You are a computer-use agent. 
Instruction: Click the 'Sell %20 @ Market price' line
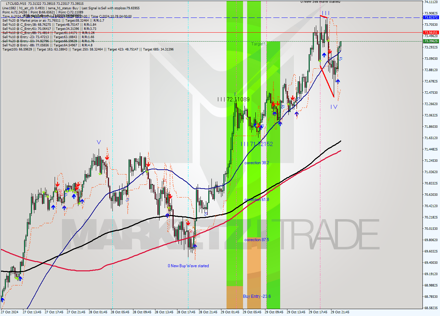(x=53, y=21)
